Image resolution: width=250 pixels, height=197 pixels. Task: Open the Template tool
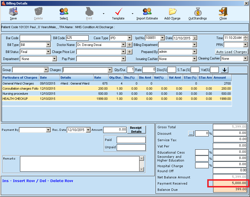click(118, 13)
